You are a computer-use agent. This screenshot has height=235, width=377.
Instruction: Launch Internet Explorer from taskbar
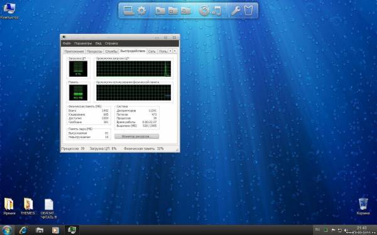[23, 231]
